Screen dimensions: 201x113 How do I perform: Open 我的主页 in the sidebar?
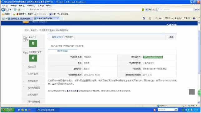32,67
